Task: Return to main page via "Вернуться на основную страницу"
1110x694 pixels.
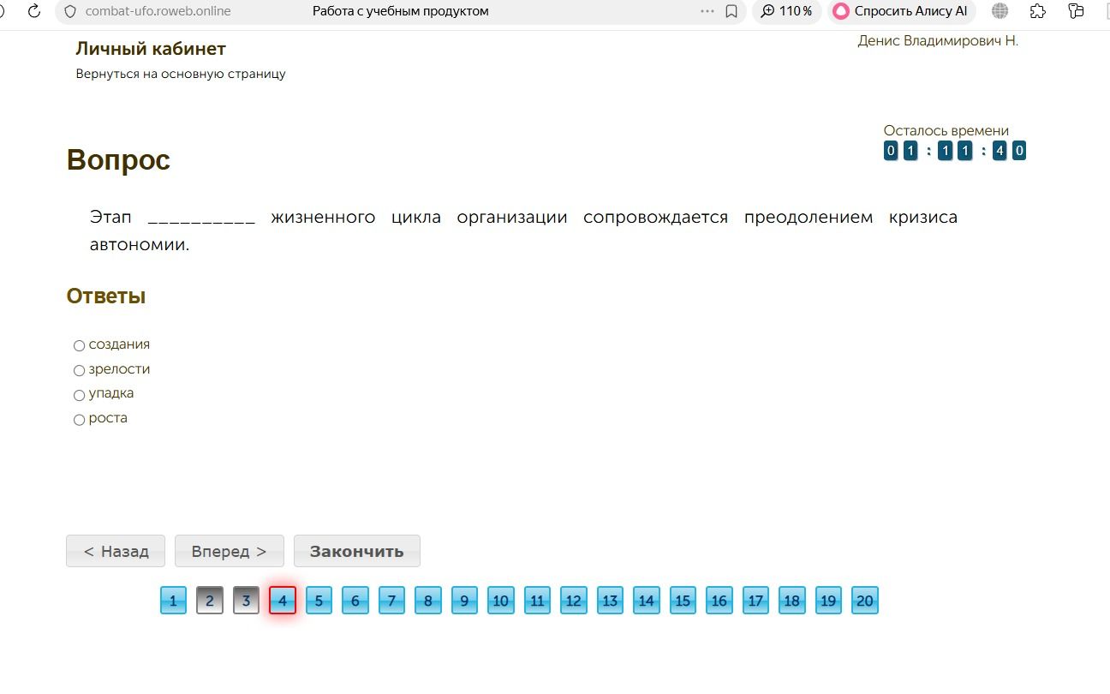Action: click(181, 74)
